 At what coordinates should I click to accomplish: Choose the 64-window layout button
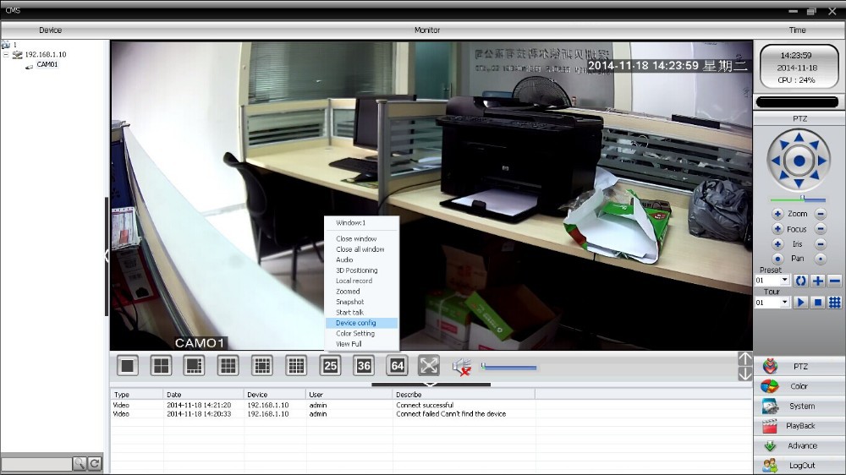tap(397, 365)
